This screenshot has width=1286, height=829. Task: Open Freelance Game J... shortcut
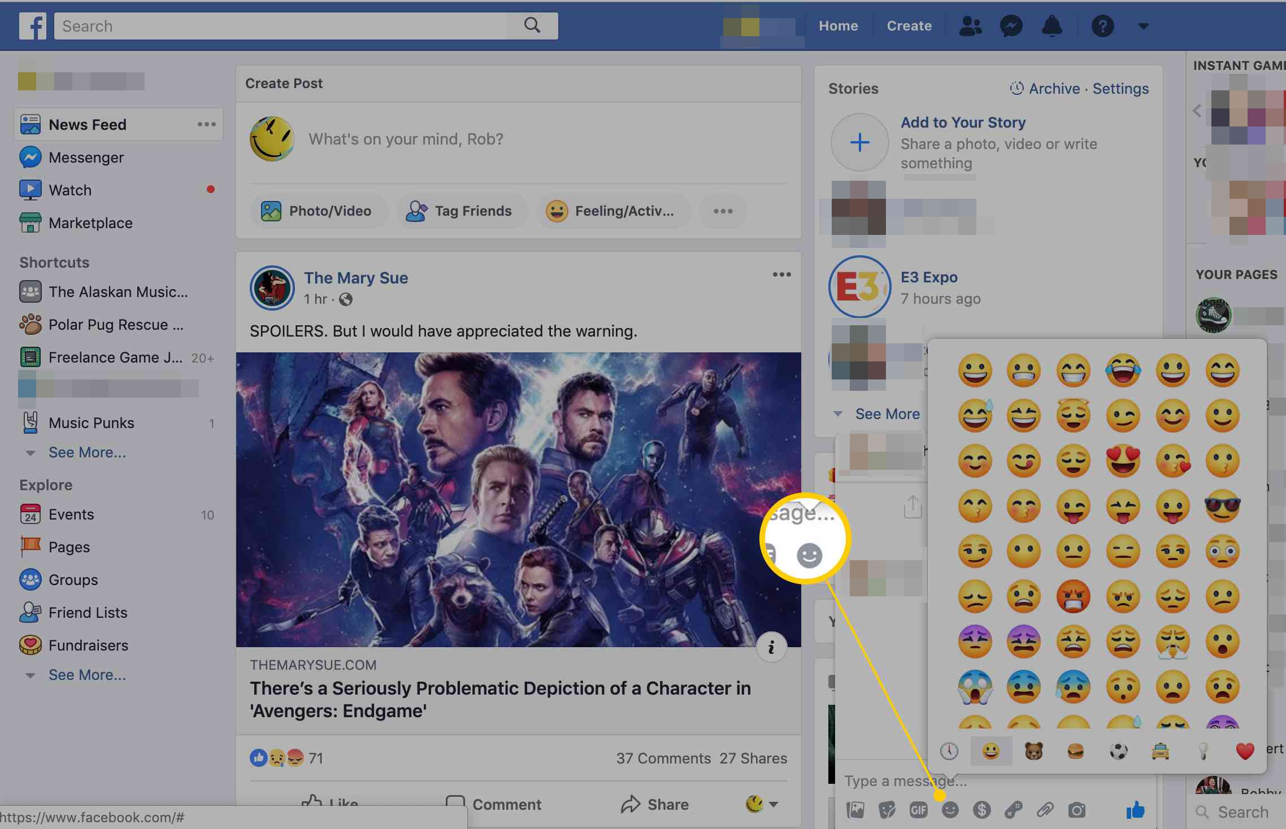tap(115, 357)
